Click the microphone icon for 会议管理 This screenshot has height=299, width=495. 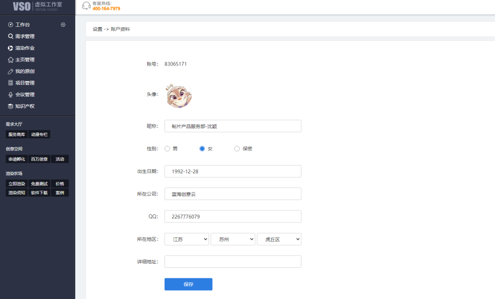11,94
